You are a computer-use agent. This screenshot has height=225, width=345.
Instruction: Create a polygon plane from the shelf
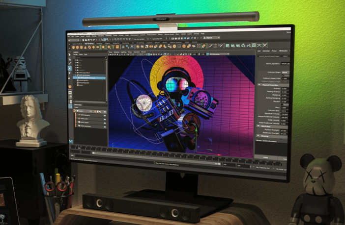93,47
